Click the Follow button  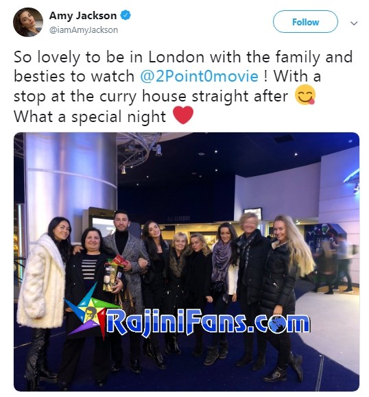point(305,22)
